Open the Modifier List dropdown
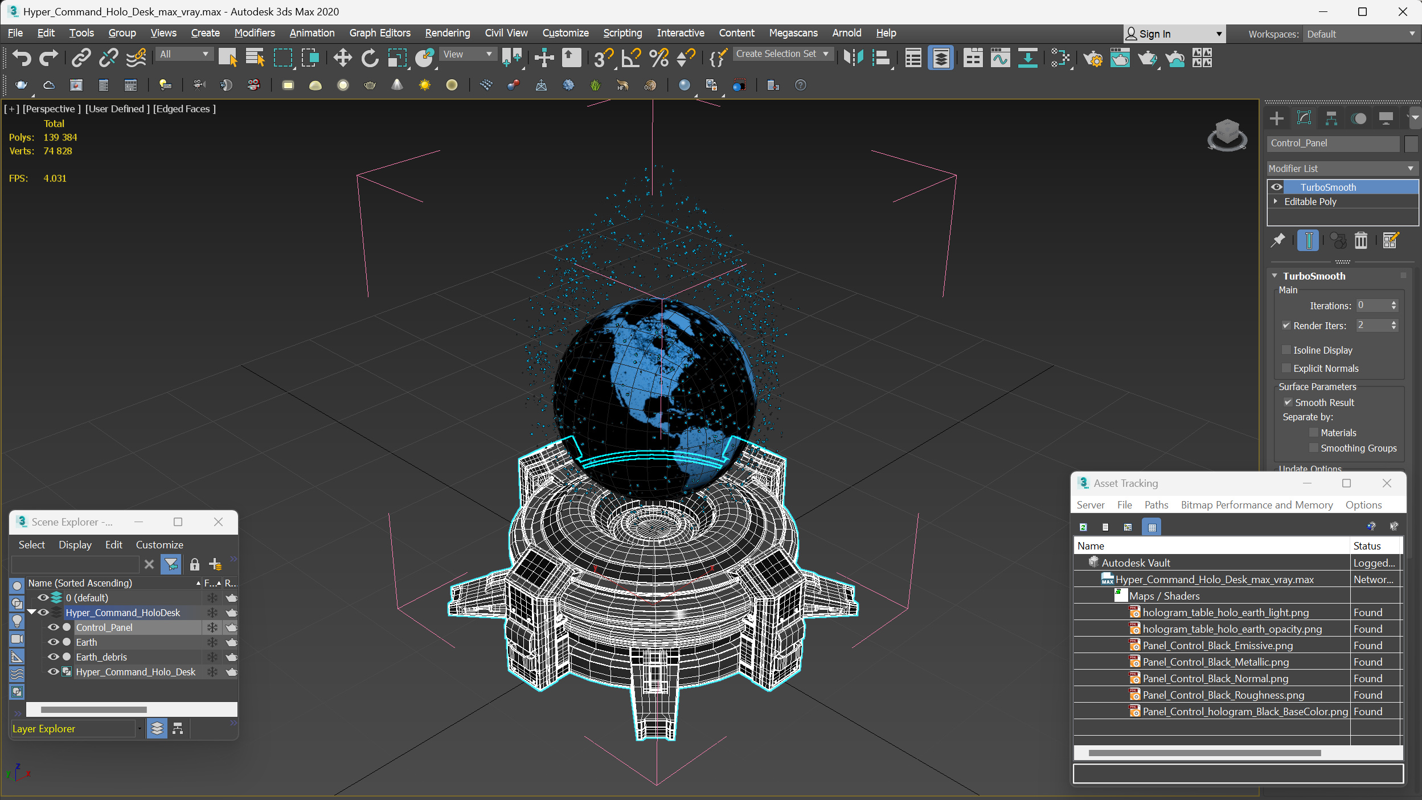Image resolution: width=1422 pixels, height=800 pixels. pyautogui.click(x=1341, y=169)
